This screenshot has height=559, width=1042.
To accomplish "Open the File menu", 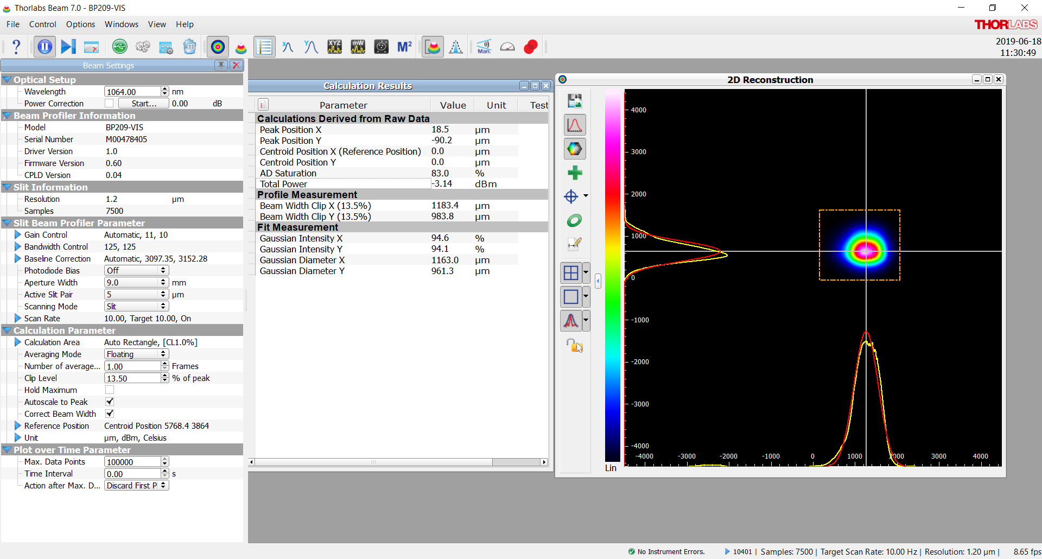I will pyautogui.click(x=13, y=24).
